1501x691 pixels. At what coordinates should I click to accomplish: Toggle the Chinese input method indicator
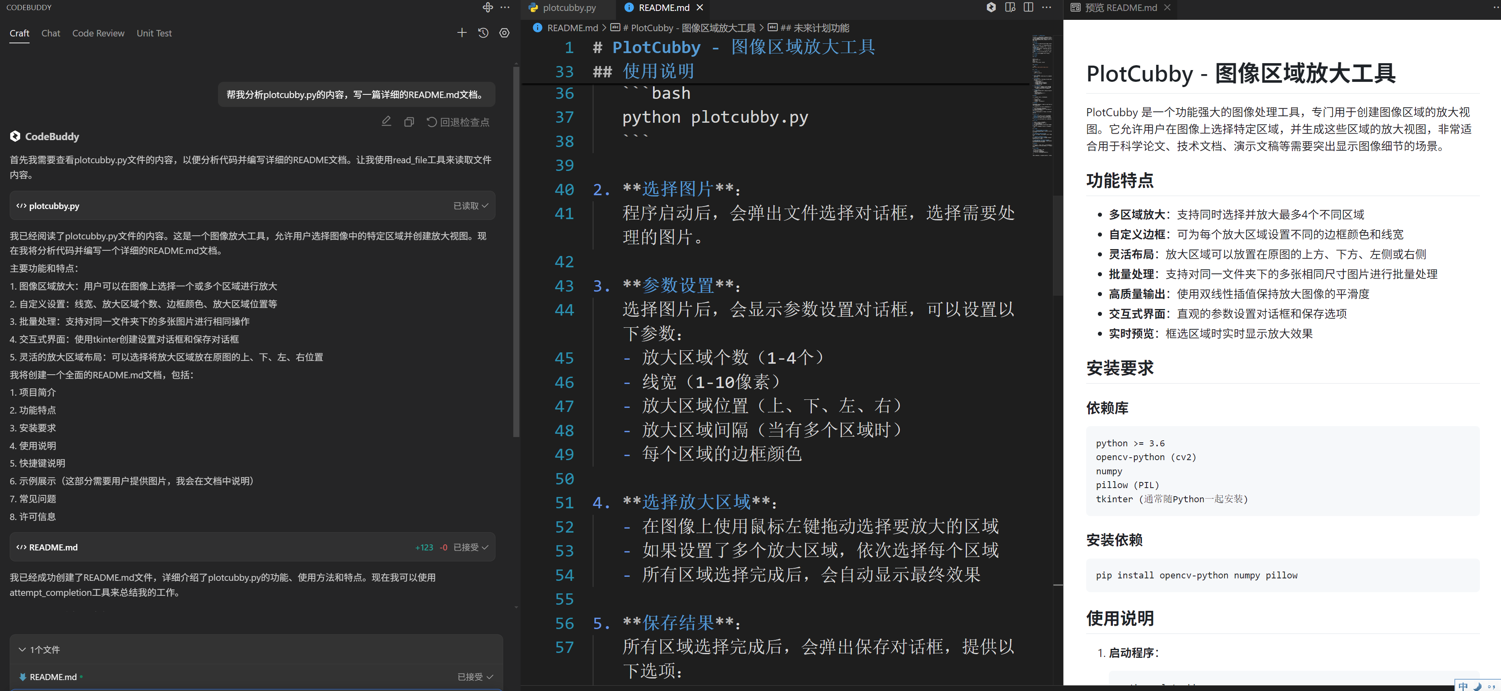point(1463,686)
